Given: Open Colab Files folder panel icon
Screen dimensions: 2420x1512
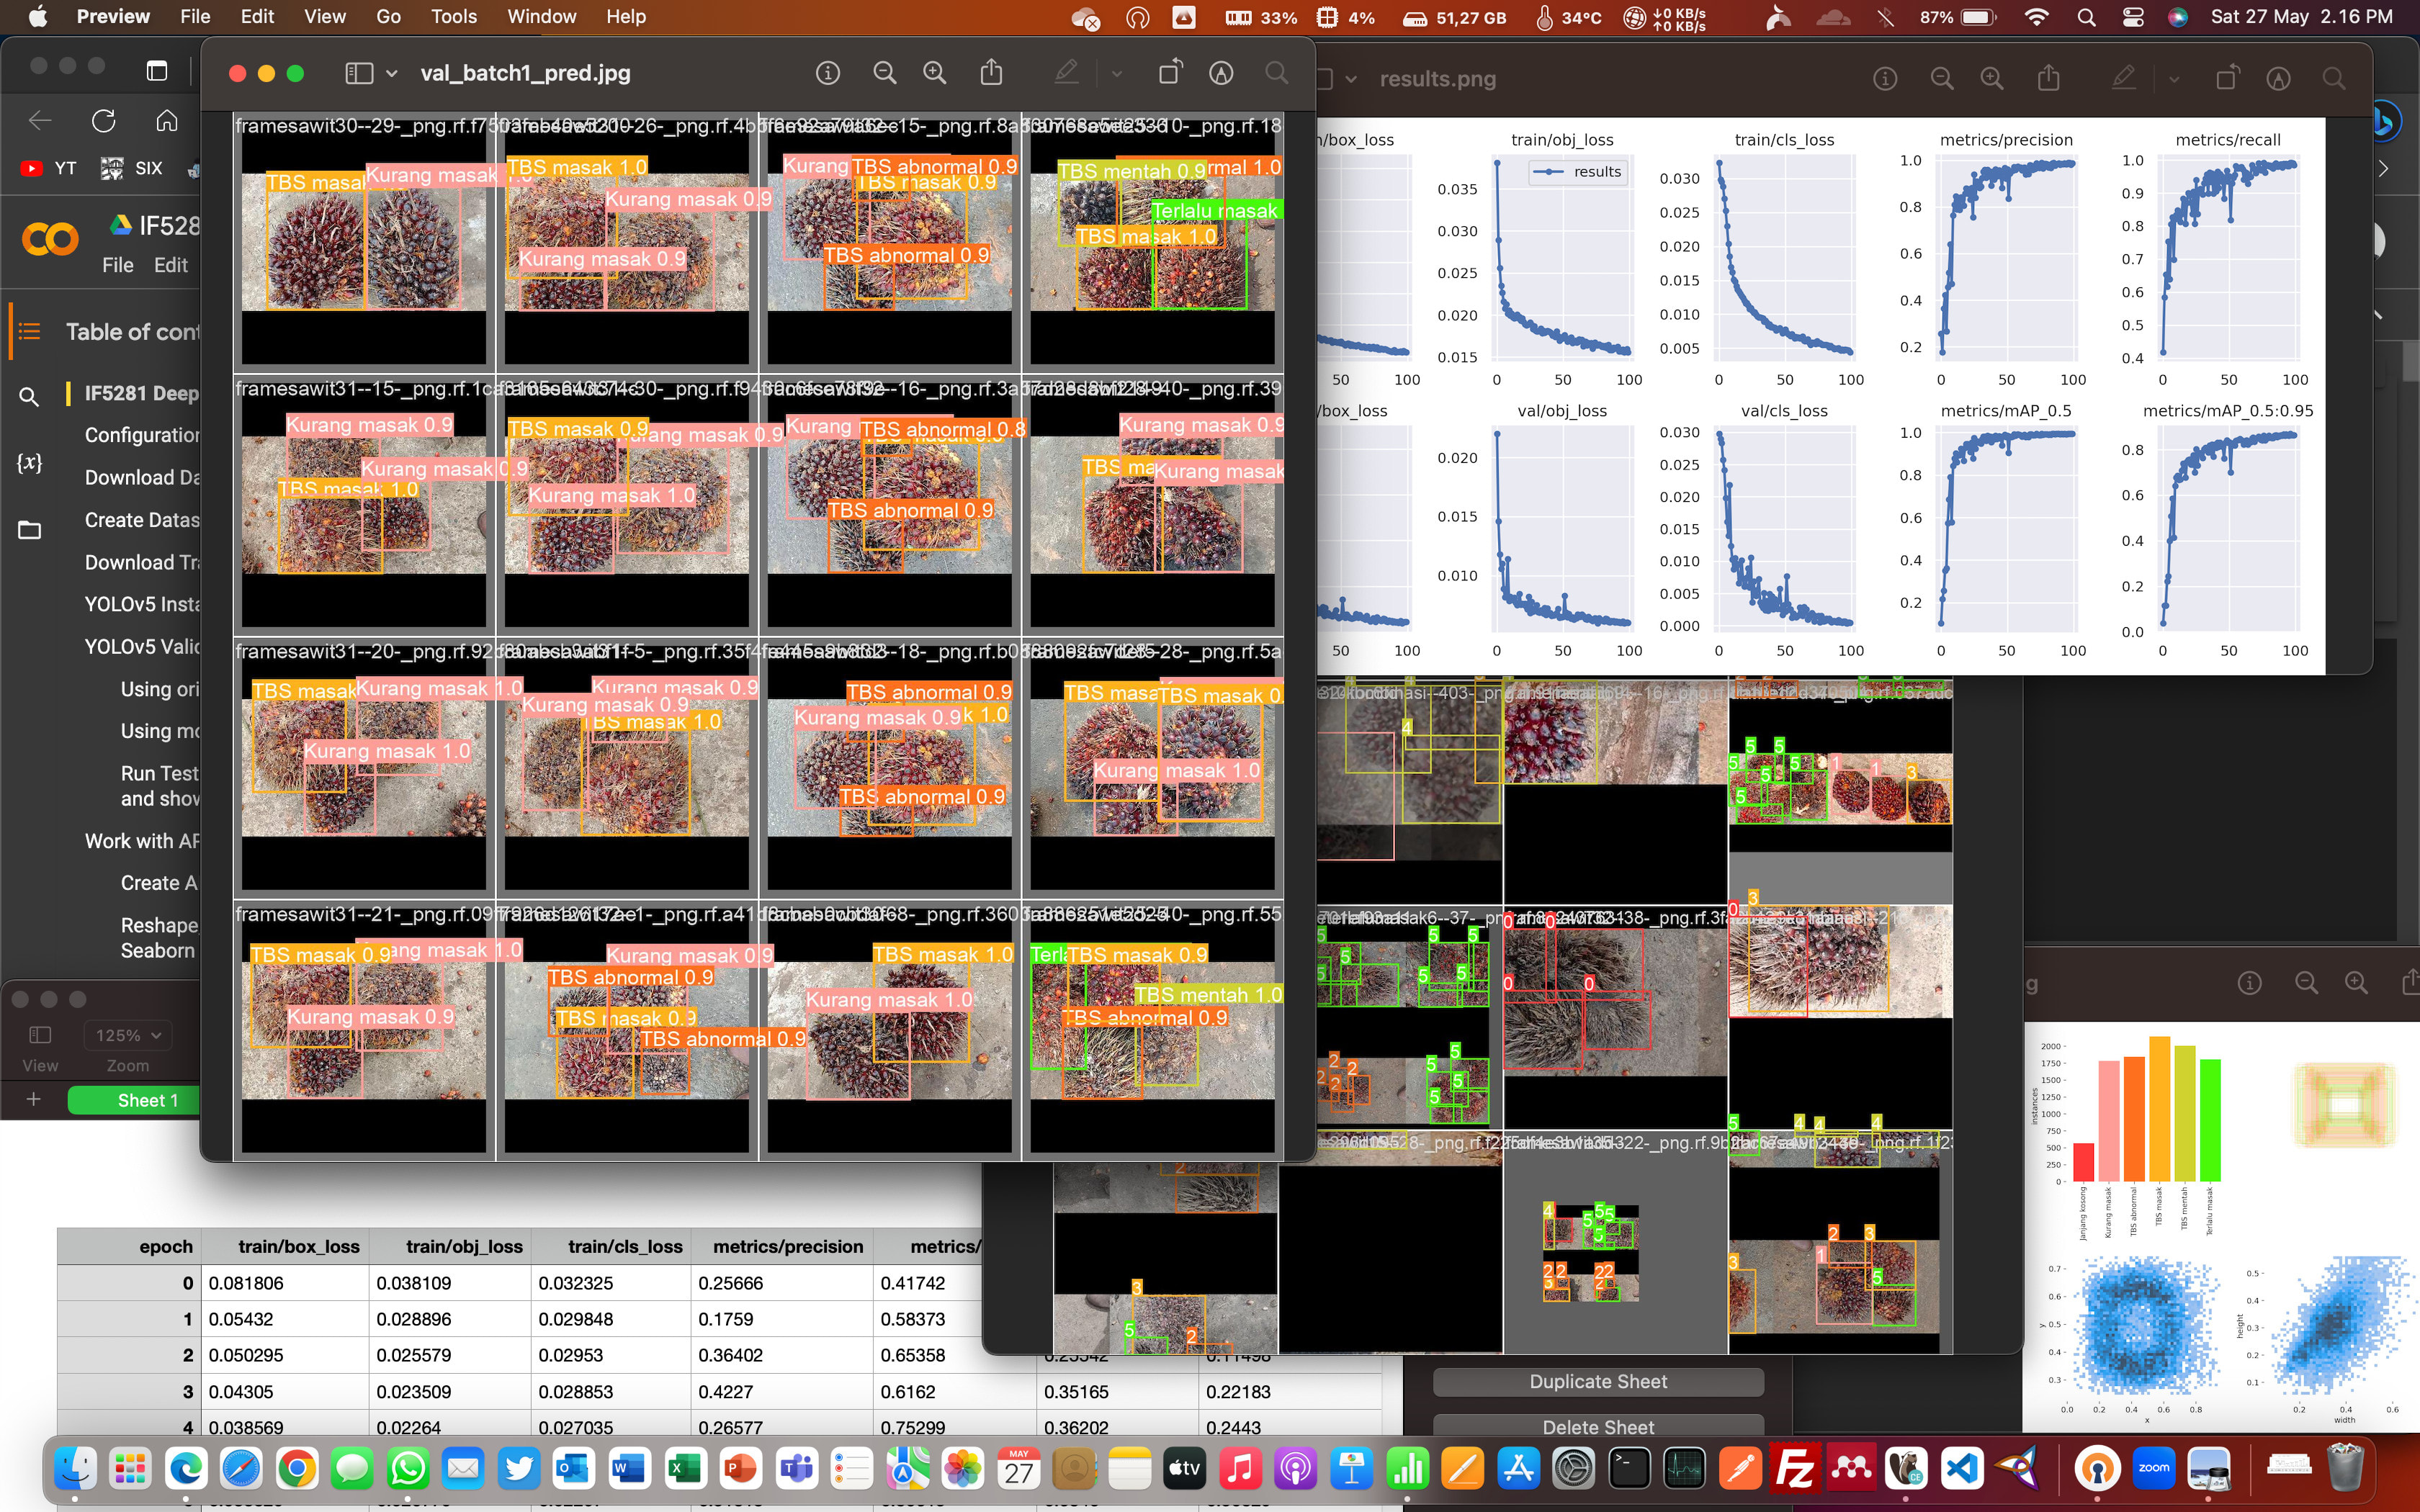Looking at the screenshot, I should [x=29, y=530].
